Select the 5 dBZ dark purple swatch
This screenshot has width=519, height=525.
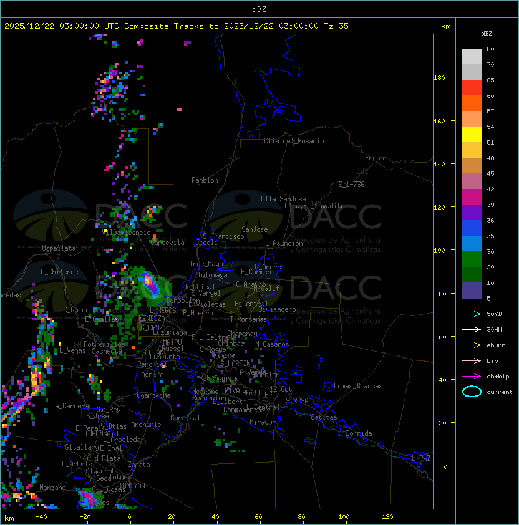[x=472, y=291]
